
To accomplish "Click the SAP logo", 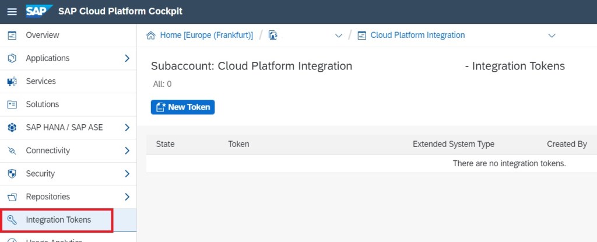I will pos(40,12).
